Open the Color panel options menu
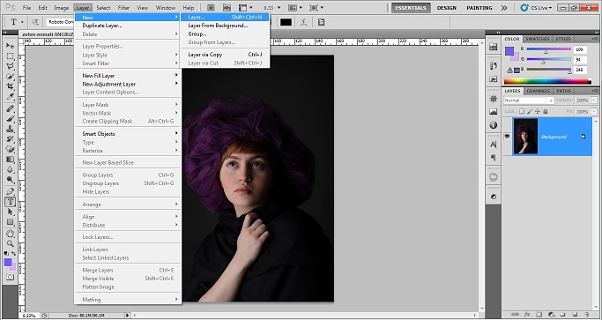 595,39
